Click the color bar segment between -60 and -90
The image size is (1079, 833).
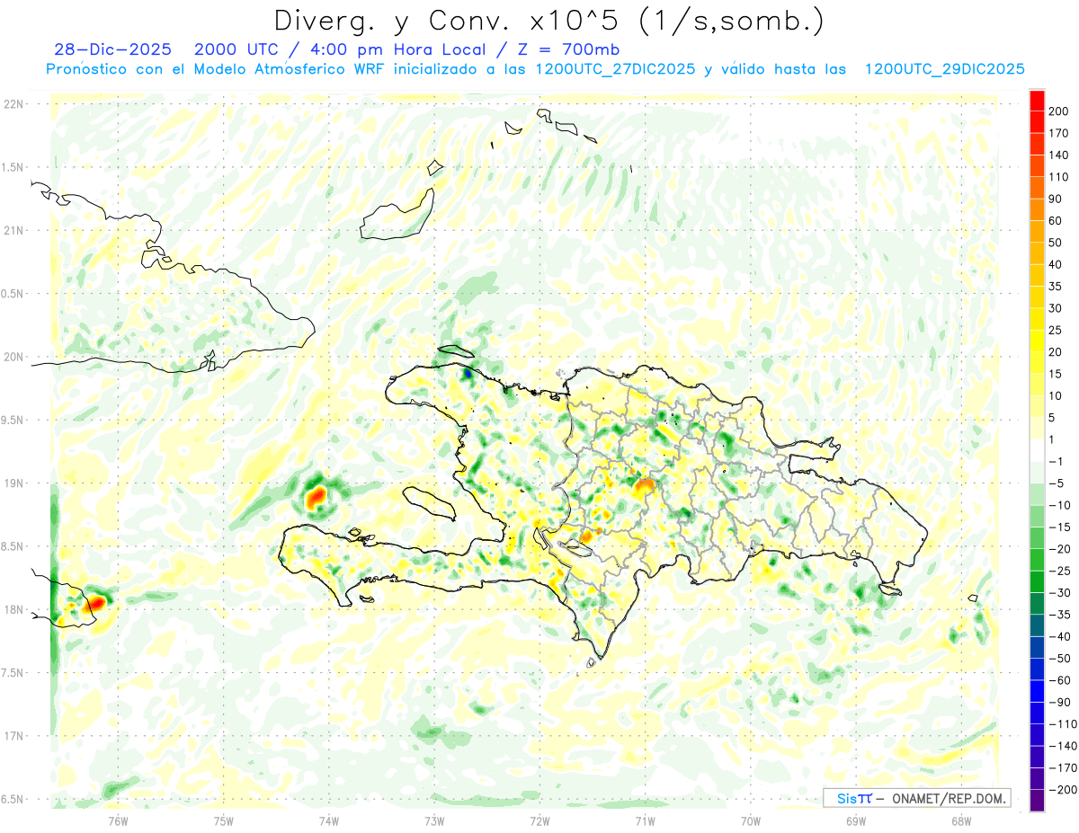1037,692
